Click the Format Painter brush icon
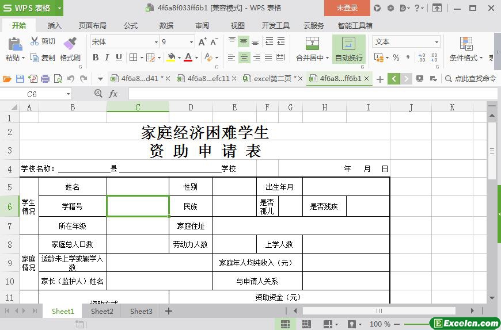 click(x=70, y=44)
